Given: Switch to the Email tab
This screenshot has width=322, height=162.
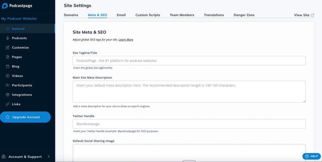Looking at the screenshot, I should pyautogui.click(x=121, y=15).
